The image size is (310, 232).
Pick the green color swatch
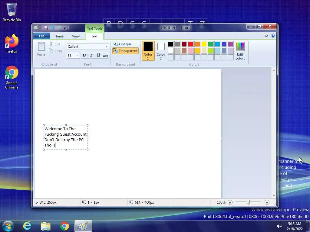click(x=211, y=44)
